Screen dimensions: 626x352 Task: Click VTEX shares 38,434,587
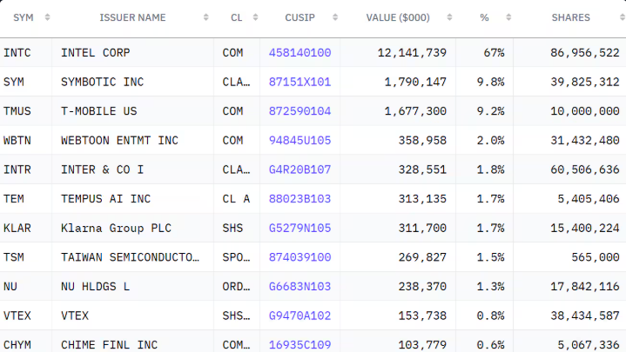[585, 315]
